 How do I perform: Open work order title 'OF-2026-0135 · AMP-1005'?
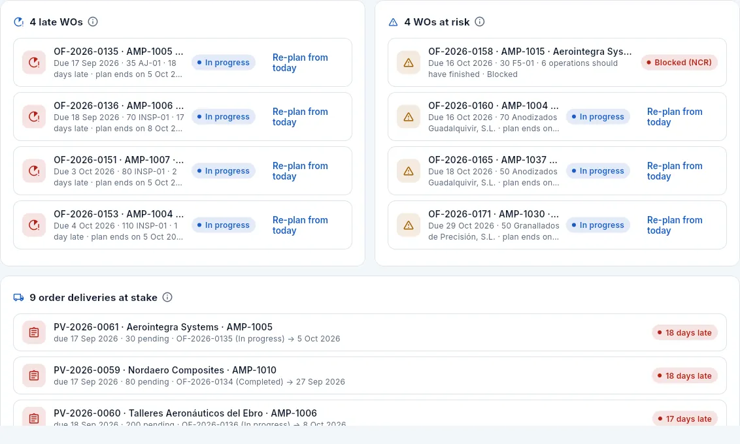tap(118, 52)
